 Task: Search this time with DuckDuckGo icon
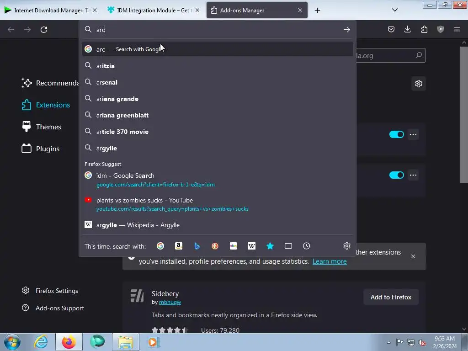tap(215, 246)
